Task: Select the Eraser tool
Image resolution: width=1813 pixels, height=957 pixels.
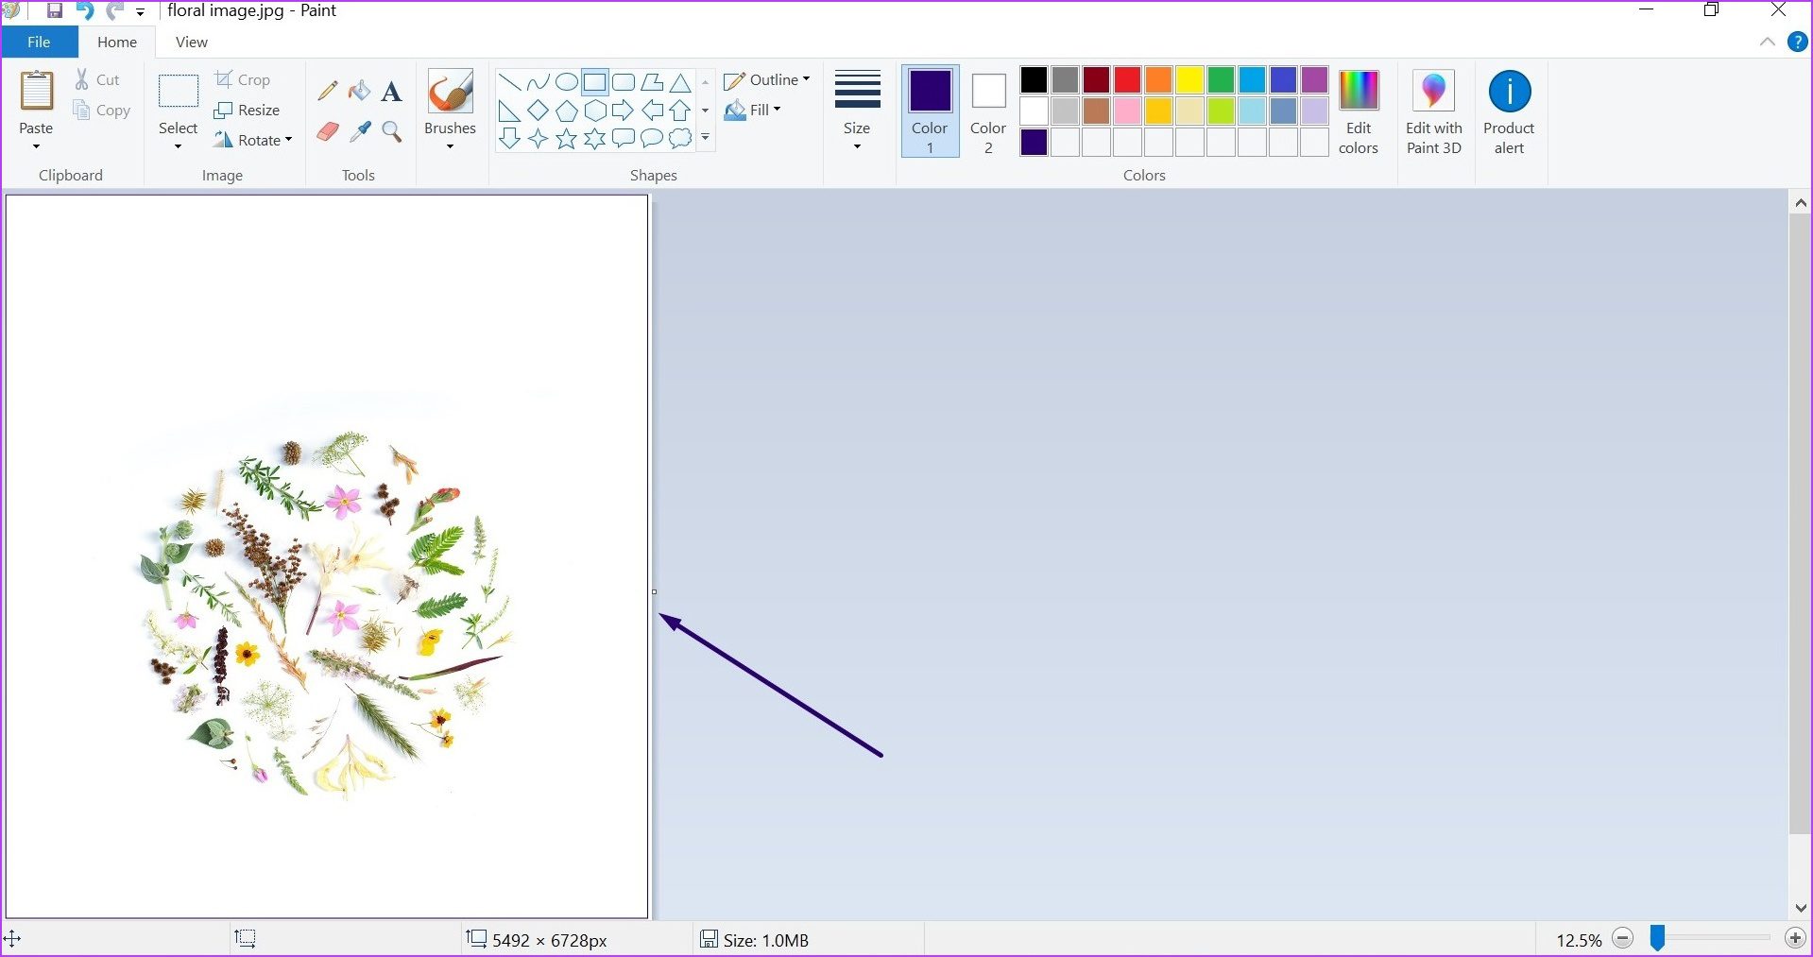Action: click(327, 132)
